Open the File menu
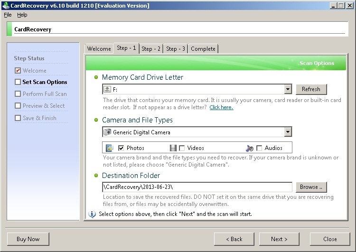356x252 pixels. click(8, 15)
